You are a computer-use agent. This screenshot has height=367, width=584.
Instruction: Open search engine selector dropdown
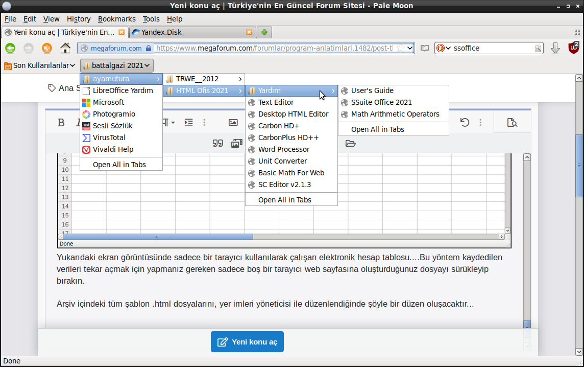coord(444,48)
